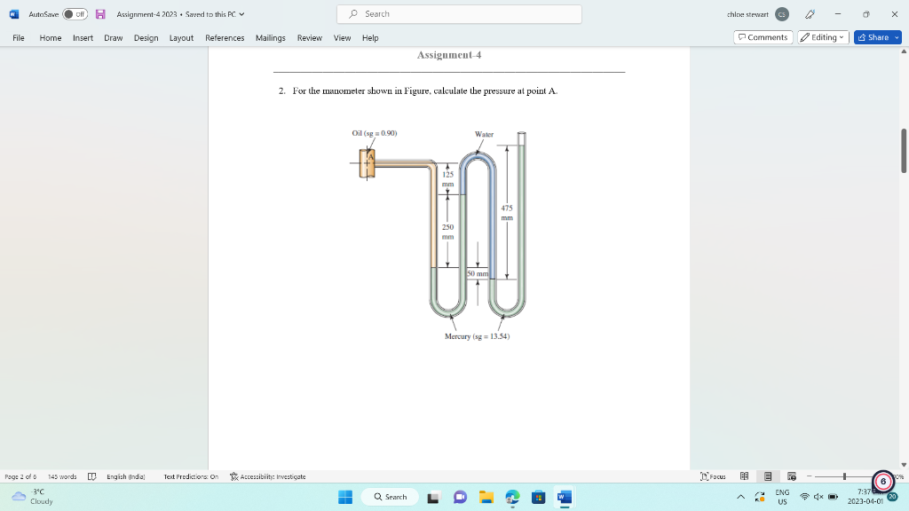The width and height of the screenshot is (909, 511).
Task: Switch to Read Mode view in status bar
Action: (x=744, y=476)
